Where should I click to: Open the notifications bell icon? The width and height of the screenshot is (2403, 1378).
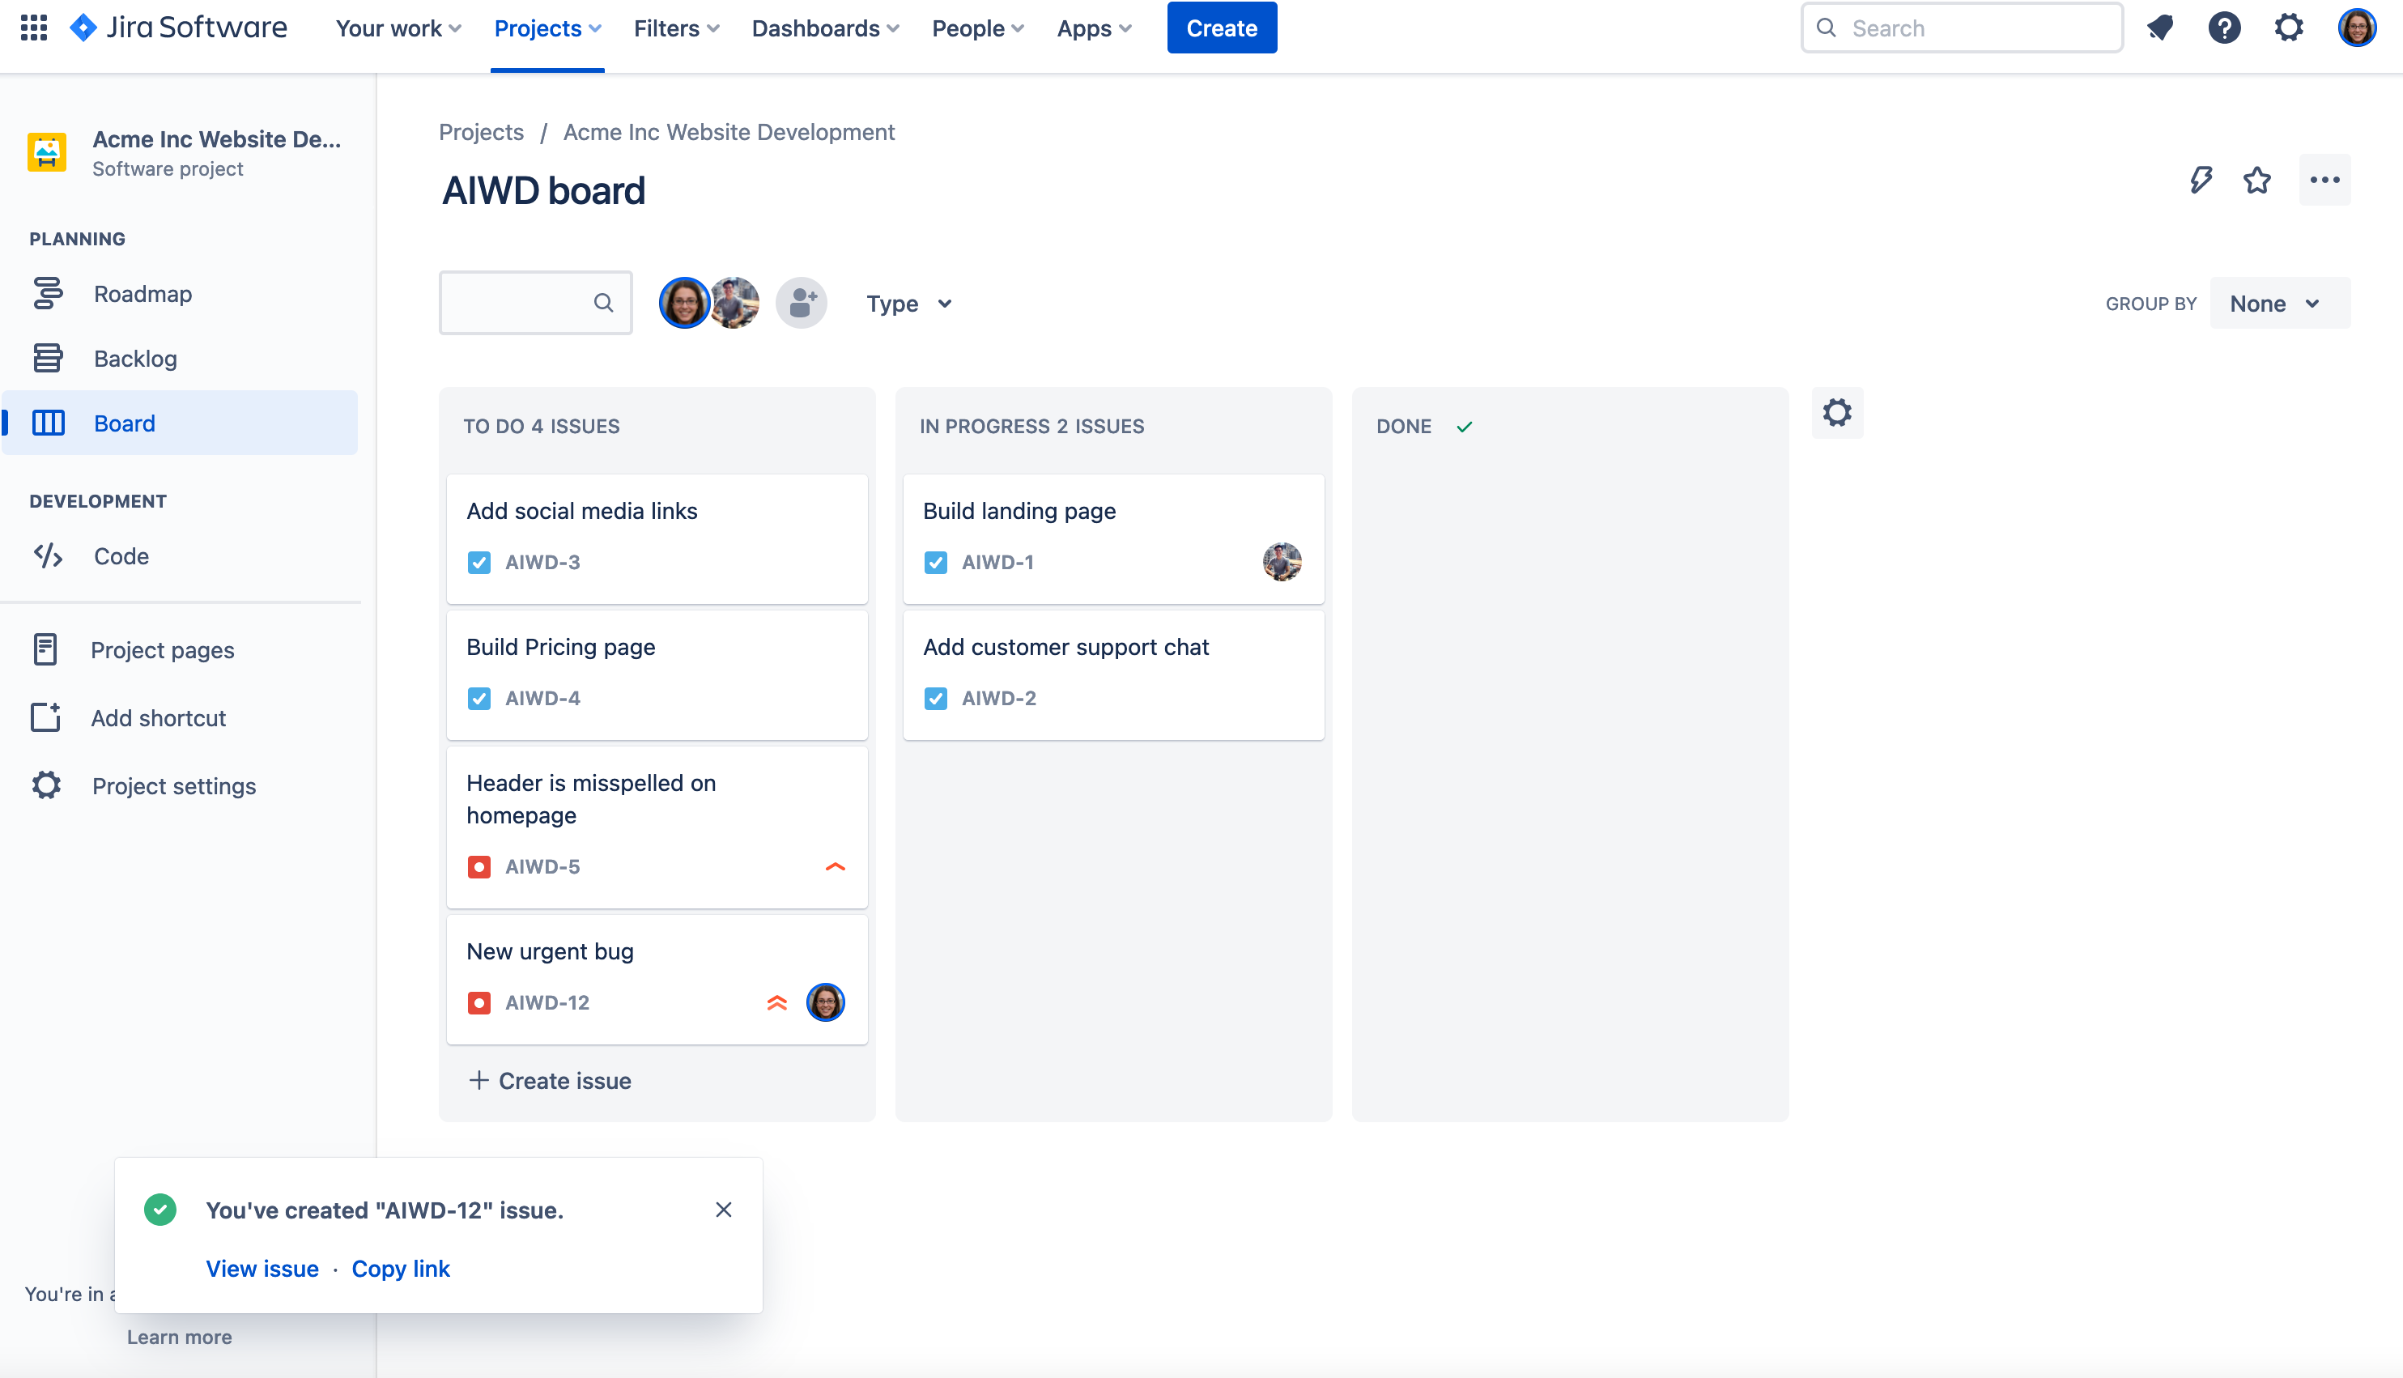click(2160, 28)
